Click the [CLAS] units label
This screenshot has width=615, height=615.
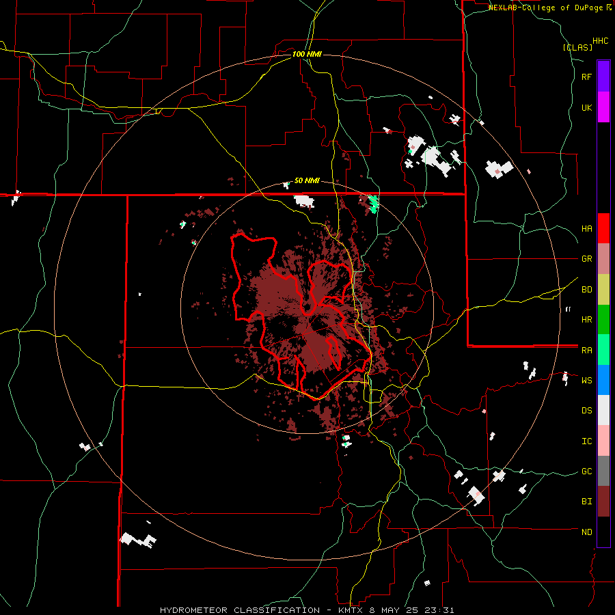[577, 47]
